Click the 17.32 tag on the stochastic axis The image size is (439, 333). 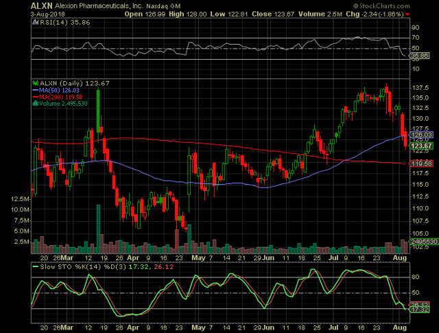tap(419, 310)
